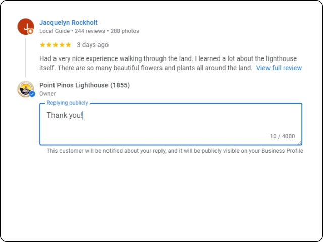Click the '3 days ago' review timestamp
The image size is (323, 242).
pos(93,45)
